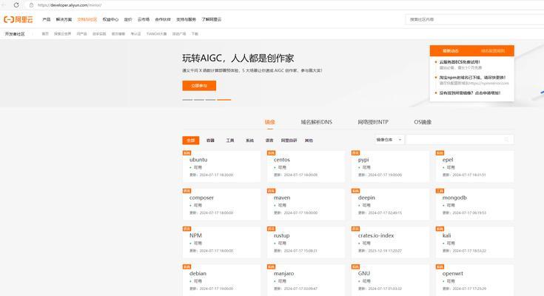This screenshot has height=296, width=544.
Task: Open the 定价 top menu
Action: (128, 19)
